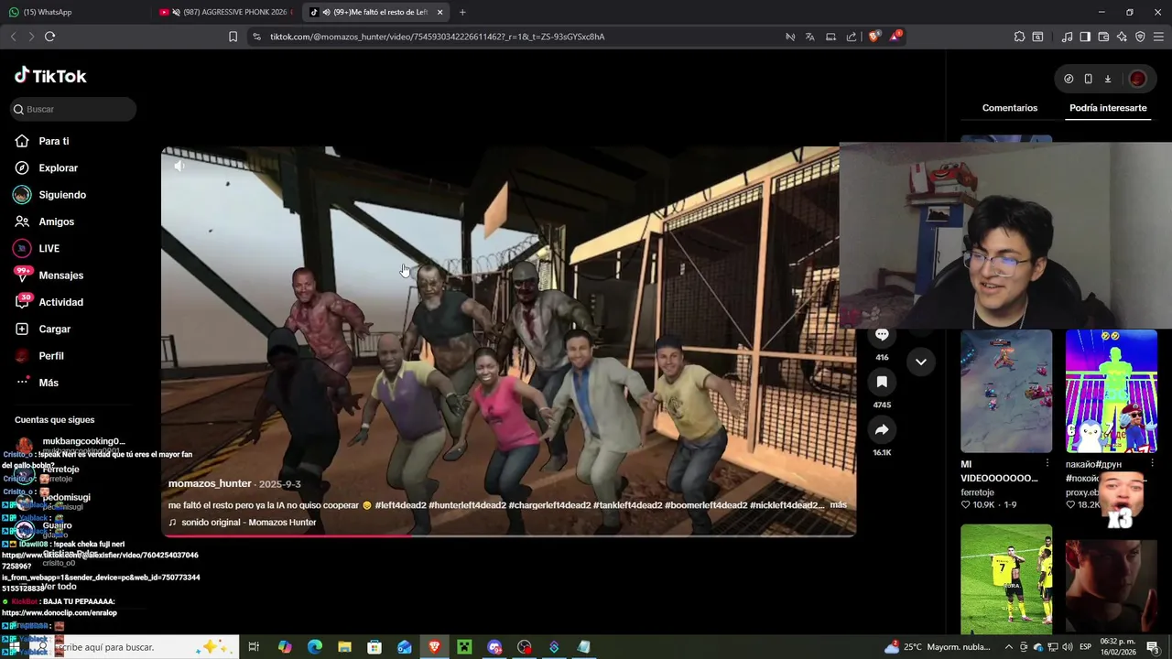Close the TikTok browser tab
The height and width of the screenshot is (659, 1172).
click(440, 12)
